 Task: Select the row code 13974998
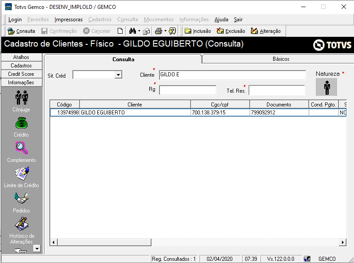point(65,113)
